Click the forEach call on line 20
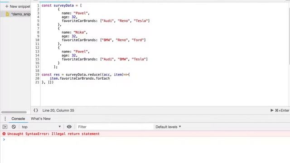Screen dimensions: 290x163 point(103,78)
